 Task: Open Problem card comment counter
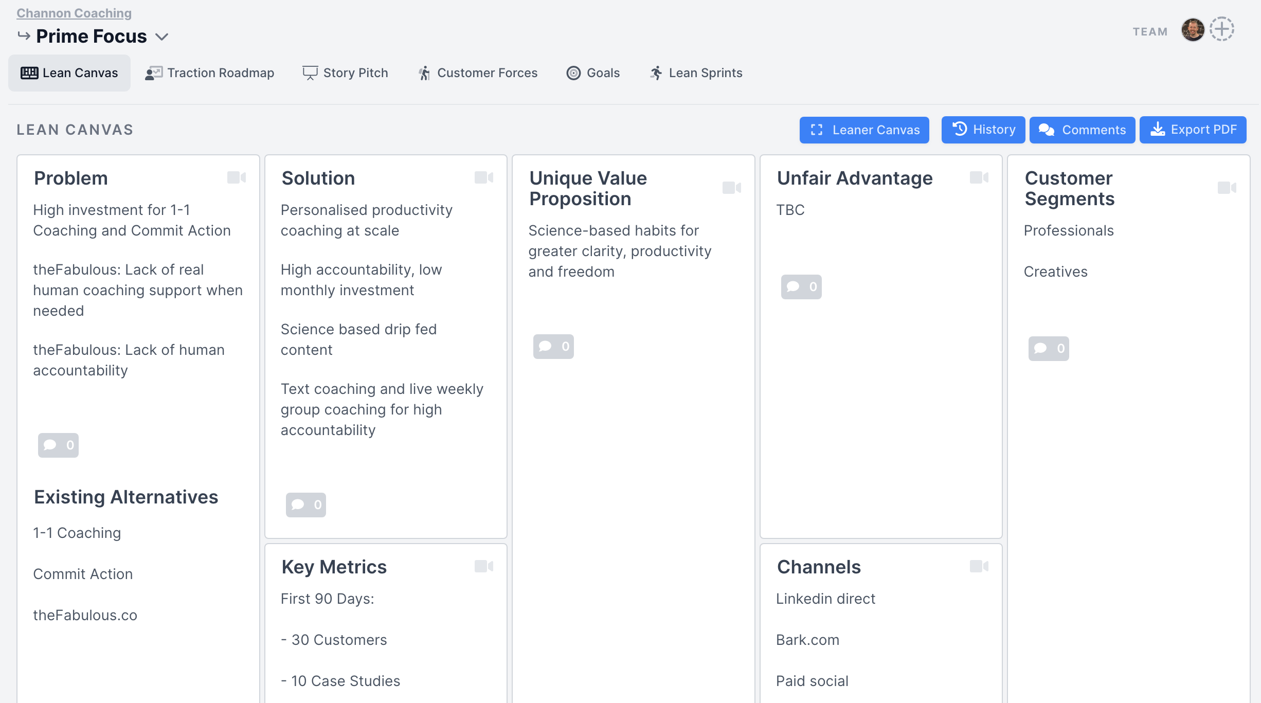point(58,445)
